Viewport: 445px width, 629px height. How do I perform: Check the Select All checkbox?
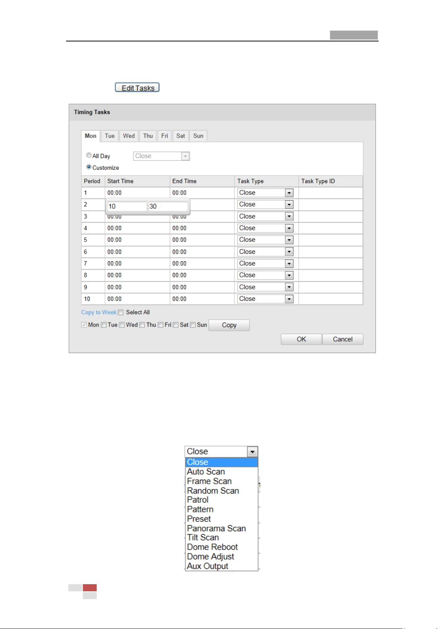pyautogui.click(x=121, y=312)
